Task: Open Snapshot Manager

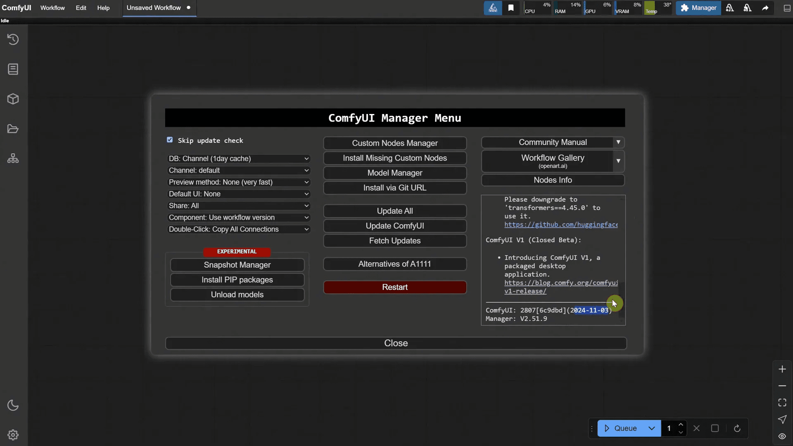Action: 237,265
